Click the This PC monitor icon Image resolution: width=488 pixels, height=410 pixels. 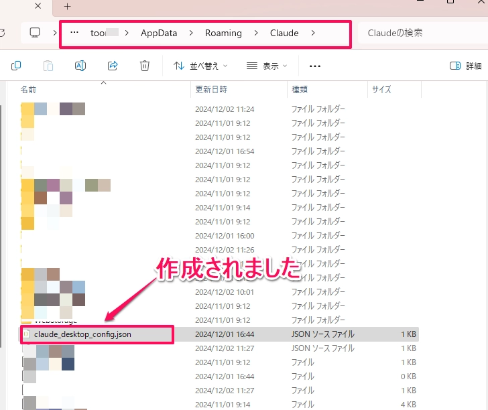tap(35, 32)
